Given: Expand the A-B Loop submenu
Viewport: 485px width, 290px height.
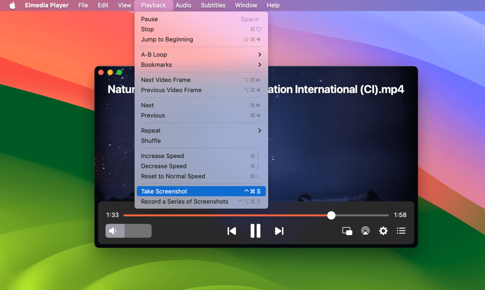Looking at the screenshot, I should click(x=201, y=55).
